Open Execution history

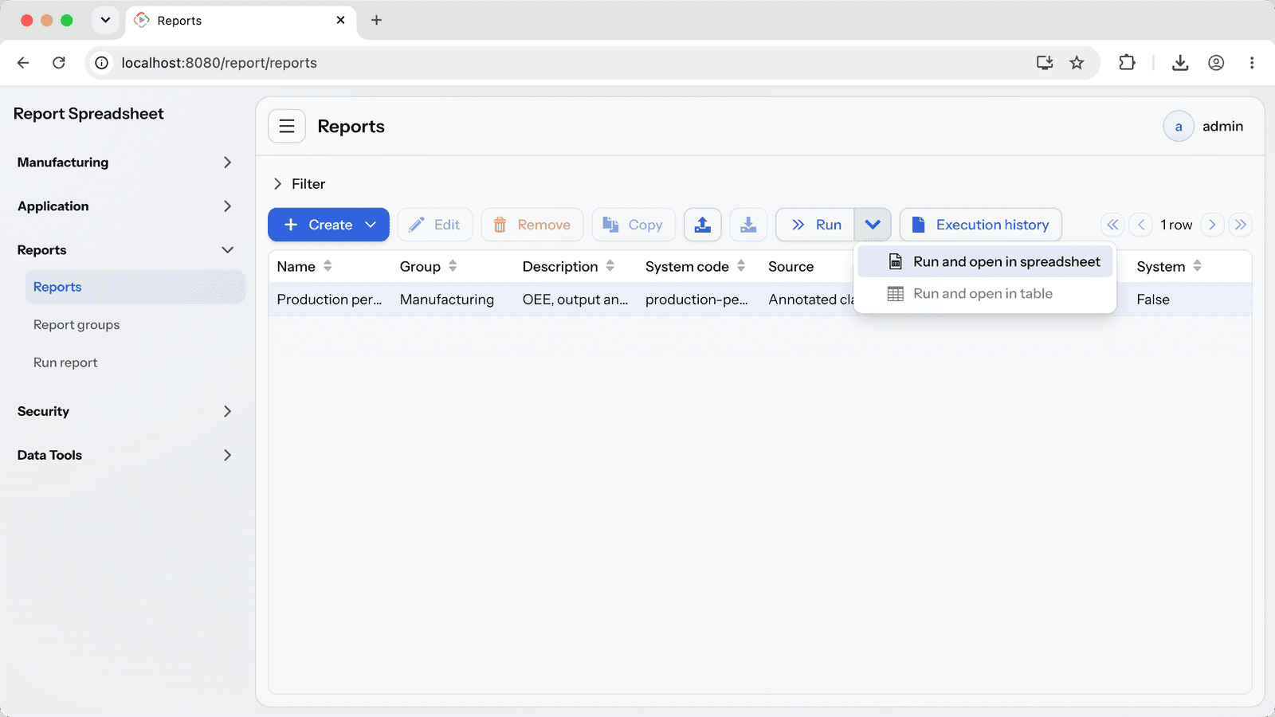[981, 225]
